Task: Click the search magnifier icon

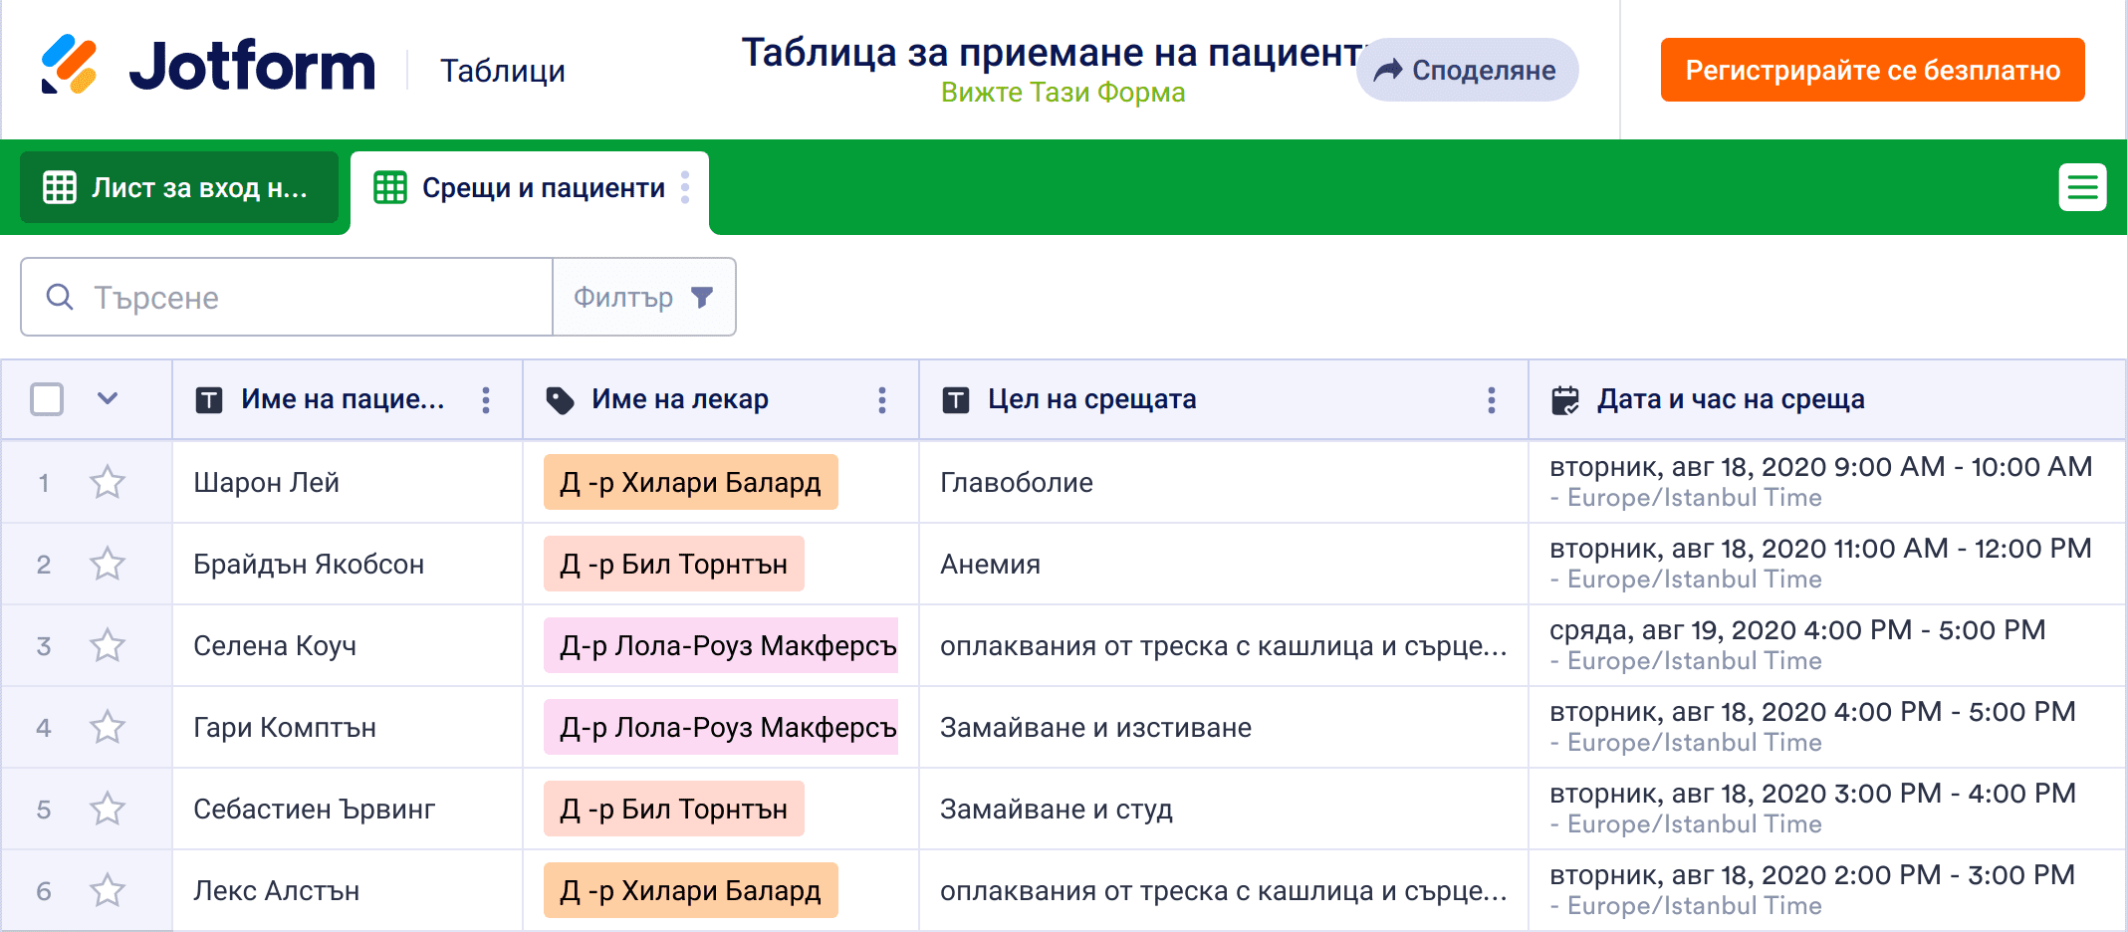Action: point(60,297)
